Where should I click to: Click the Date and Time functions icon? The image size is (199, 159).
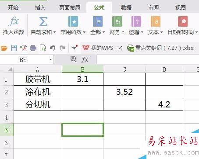coord(183,21)
